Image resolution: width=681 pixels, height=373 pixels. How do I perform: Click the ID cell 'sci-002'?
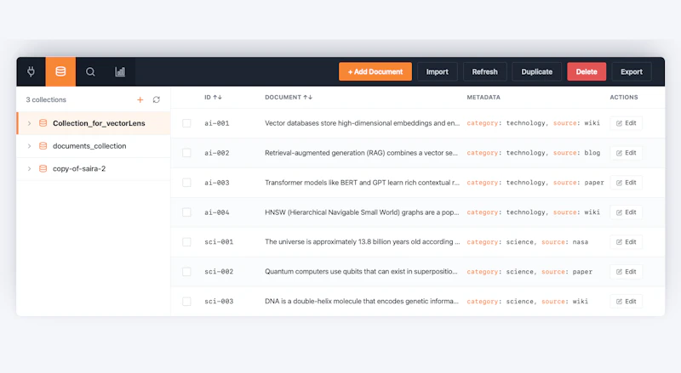tap(219, 272)
